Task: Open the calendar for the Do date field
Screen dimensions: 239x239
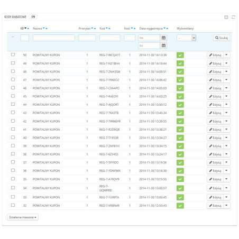Action: point(163,45)
